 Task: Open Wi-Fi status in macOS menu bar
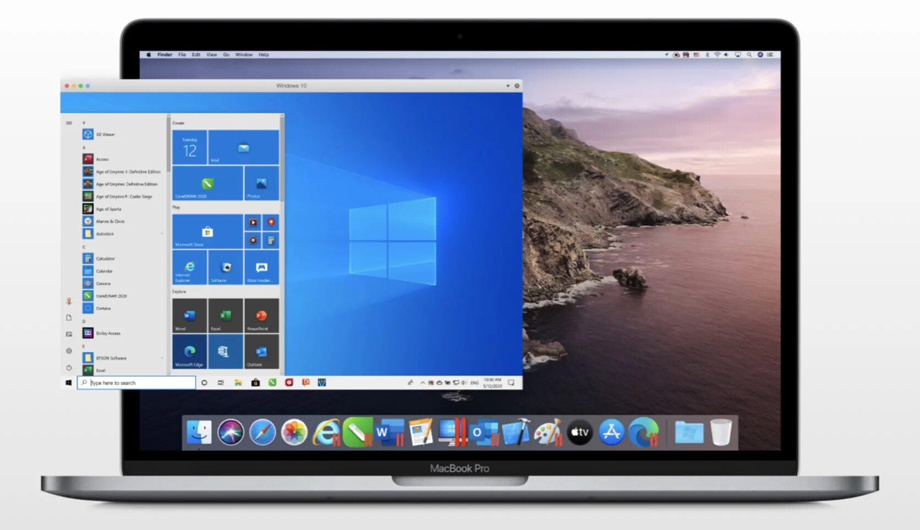tap(717, 54)
